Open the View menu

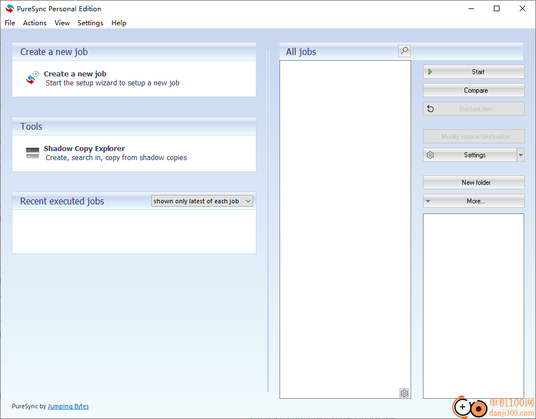click(62, 23)
